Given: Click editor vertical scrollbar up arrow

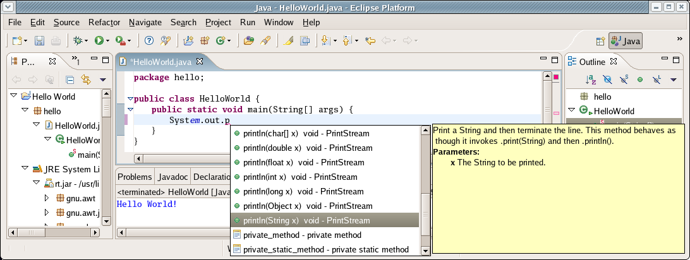Looking at the screenshot, I should click(x=547, y=76).
